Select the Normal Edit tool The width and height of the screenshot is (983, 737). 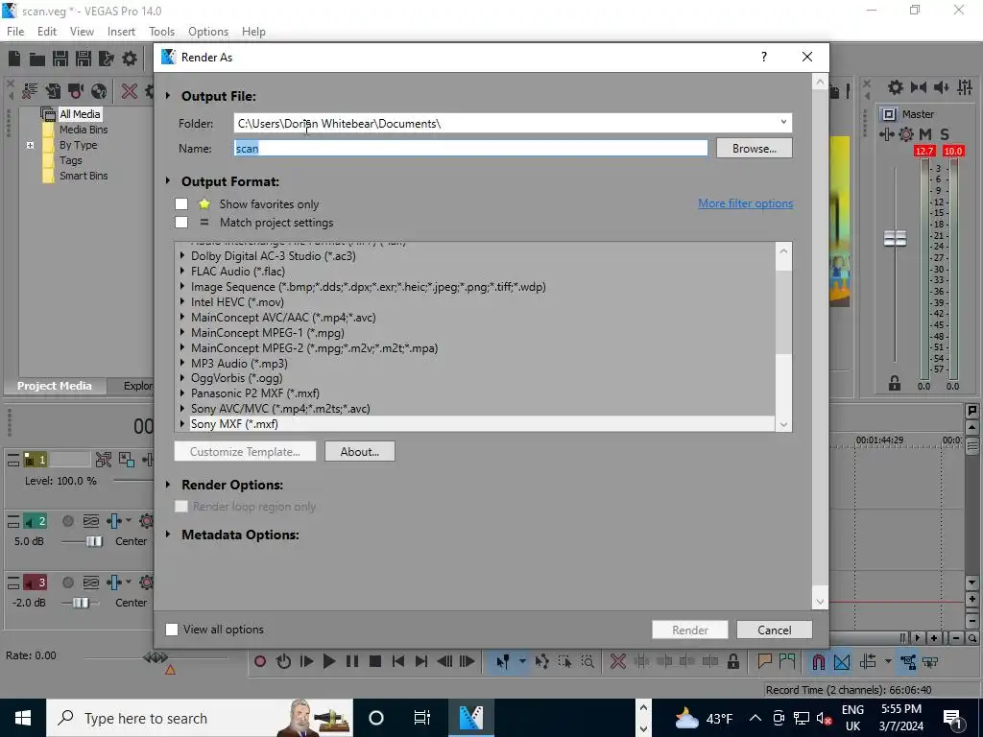pos(503,661)
